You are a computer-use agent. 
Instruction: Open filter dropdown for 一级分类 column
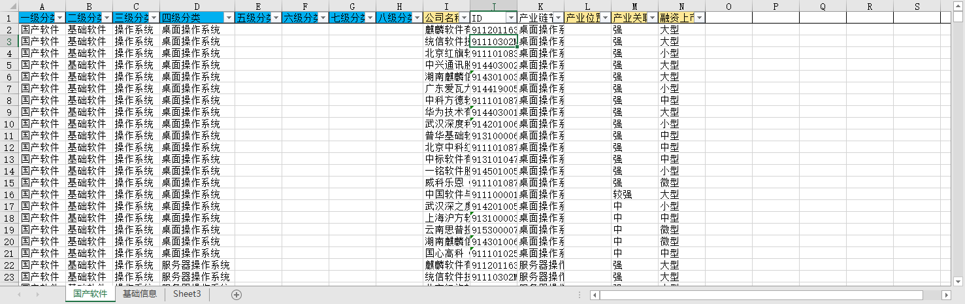click(60, 18)
